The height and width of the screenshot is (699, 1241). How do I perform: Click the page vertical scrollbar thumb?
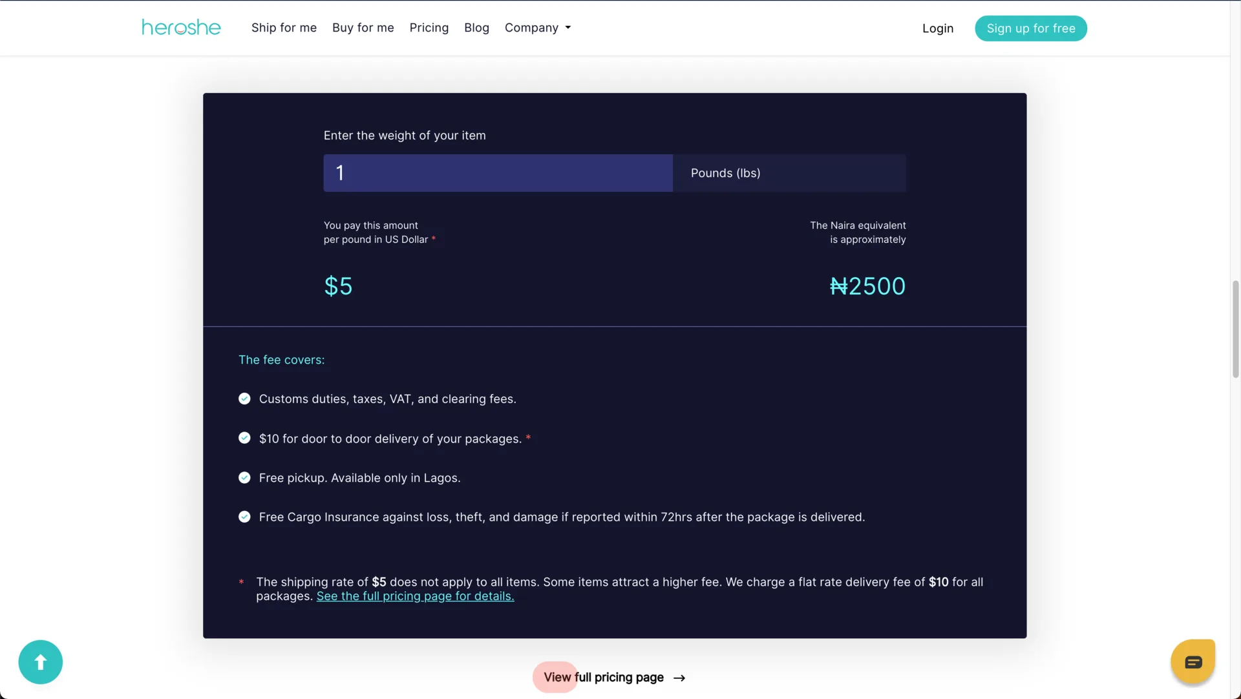1236,329
